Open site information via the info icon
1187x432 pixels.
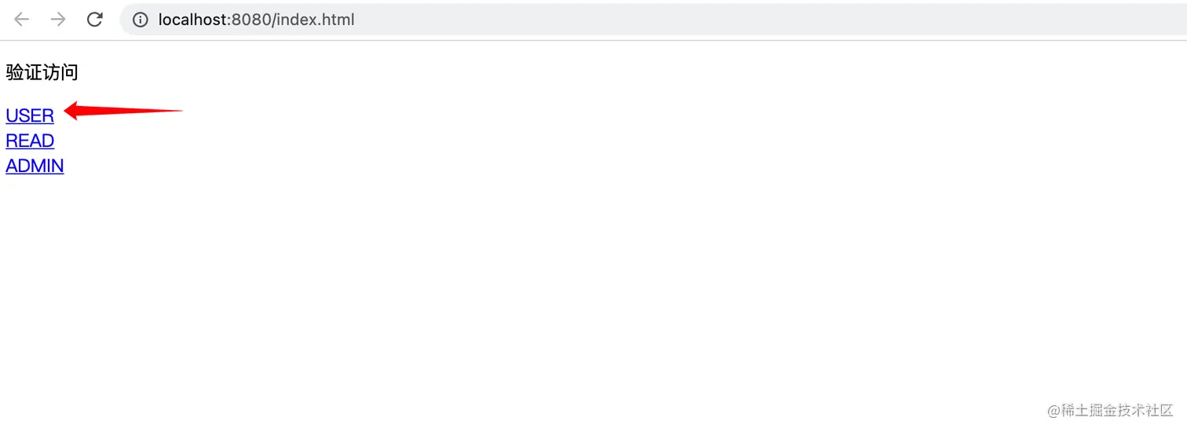tap(141, 20)
